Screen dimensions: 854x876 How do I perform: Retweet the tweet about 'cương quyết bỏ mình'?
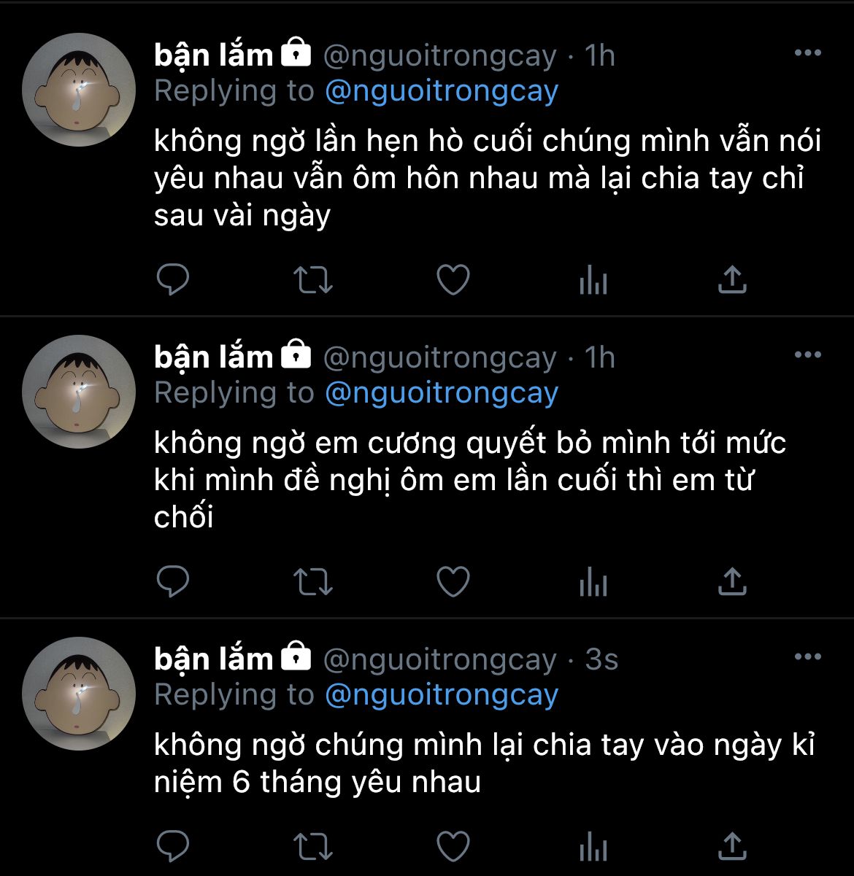point(312,581)
